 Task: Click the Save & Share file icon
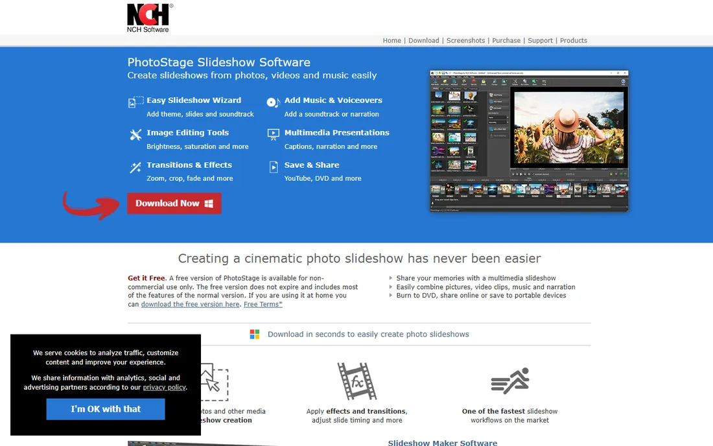point(274,167)
